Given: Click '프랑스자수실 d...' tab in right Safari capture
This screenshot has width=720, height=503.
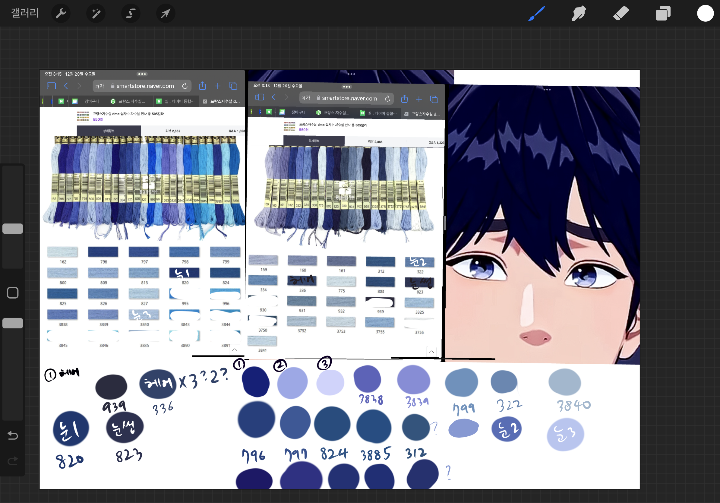Looking at the screenshot, I should pos(423,114).
